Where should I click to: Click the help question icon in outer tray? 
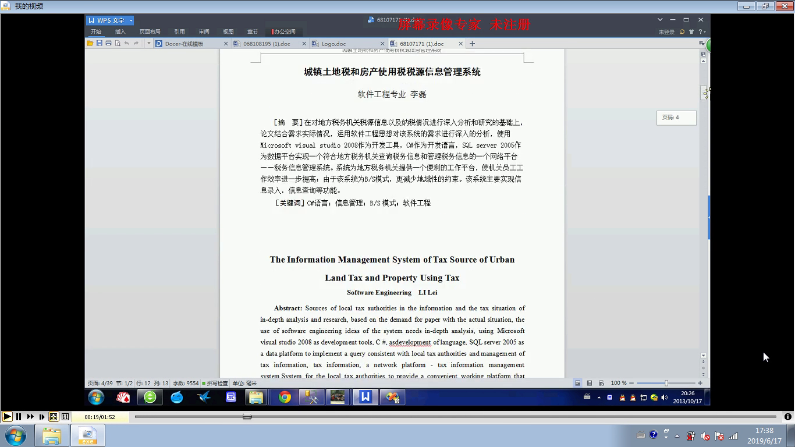(654, 435)
